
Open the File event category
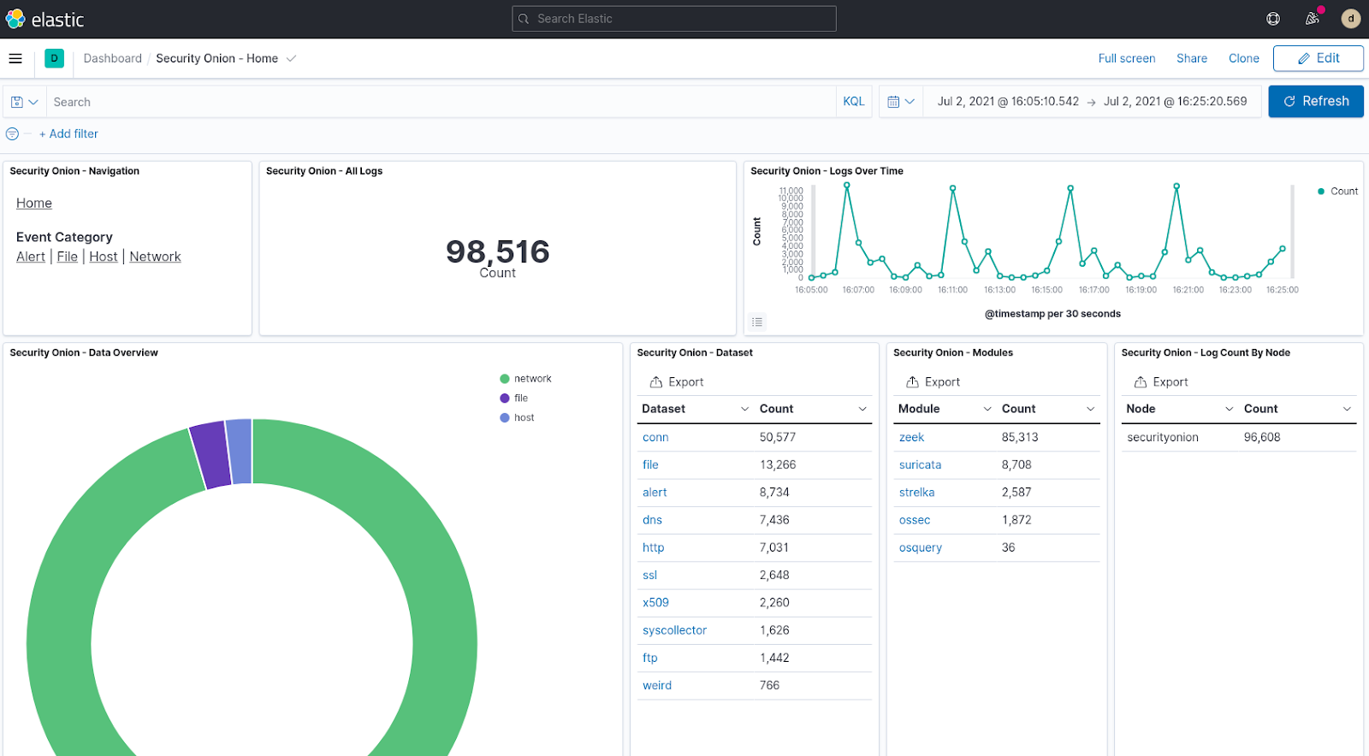(x=67, y=257)
